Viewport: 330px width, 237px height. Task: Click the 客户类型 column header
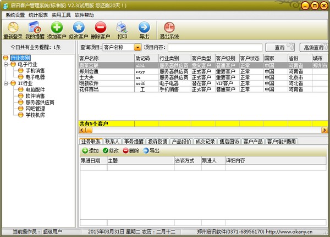pos(203,58)
